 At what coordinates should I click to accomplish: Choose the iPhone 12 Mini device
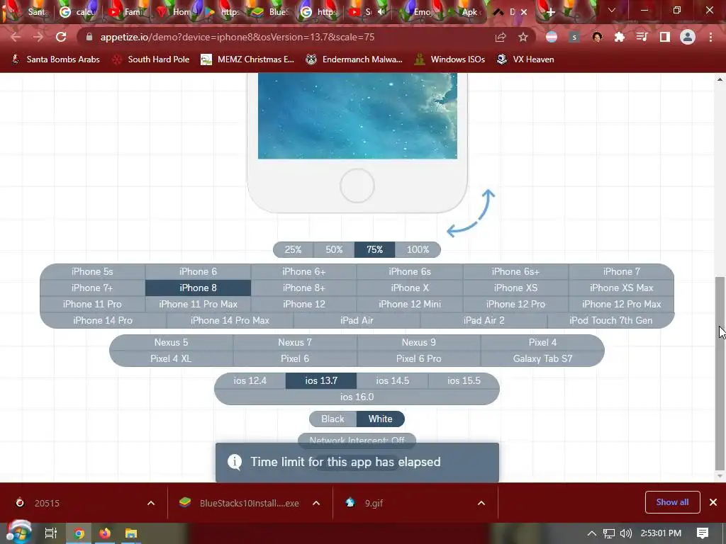[x=410, y=304]
